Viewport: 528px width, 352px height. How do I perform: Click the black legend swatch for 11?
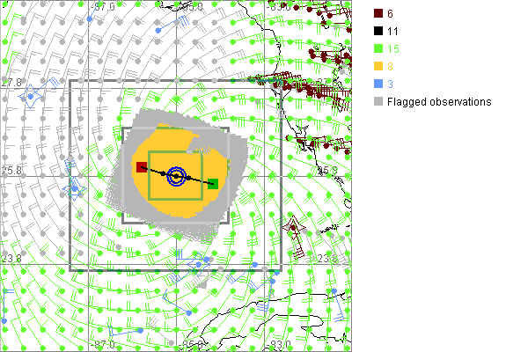coord(378,29)
